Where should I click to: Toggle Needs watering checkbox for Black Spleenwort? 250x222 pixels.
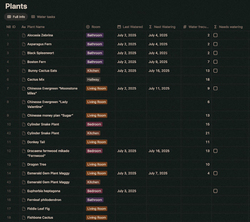coord(215,53)
